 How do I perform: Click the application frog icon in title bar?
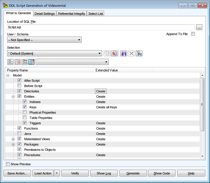coord(5,5)
